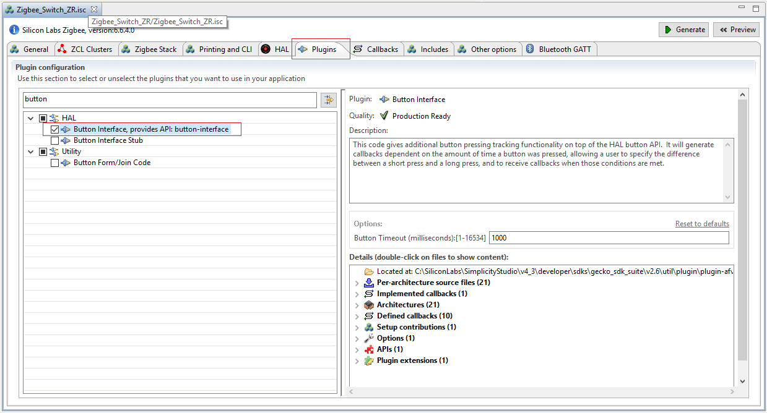Open the Callbacks tab
This screenshot has width=767, height=413.
click(376, 49)
